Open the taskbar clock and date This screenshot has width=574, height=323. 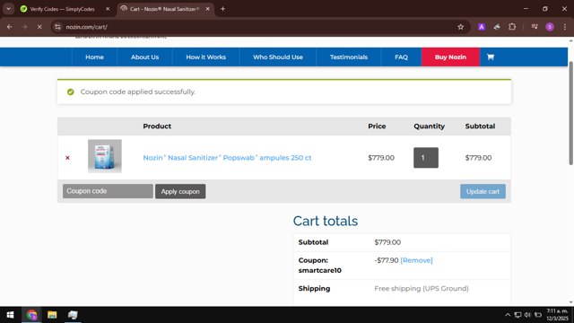click(558, 315)
